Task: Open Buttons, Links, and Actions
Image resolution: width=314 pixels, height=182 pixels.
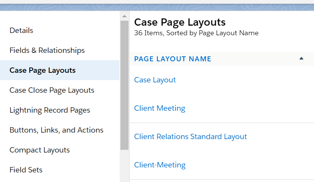Action: 56,130
